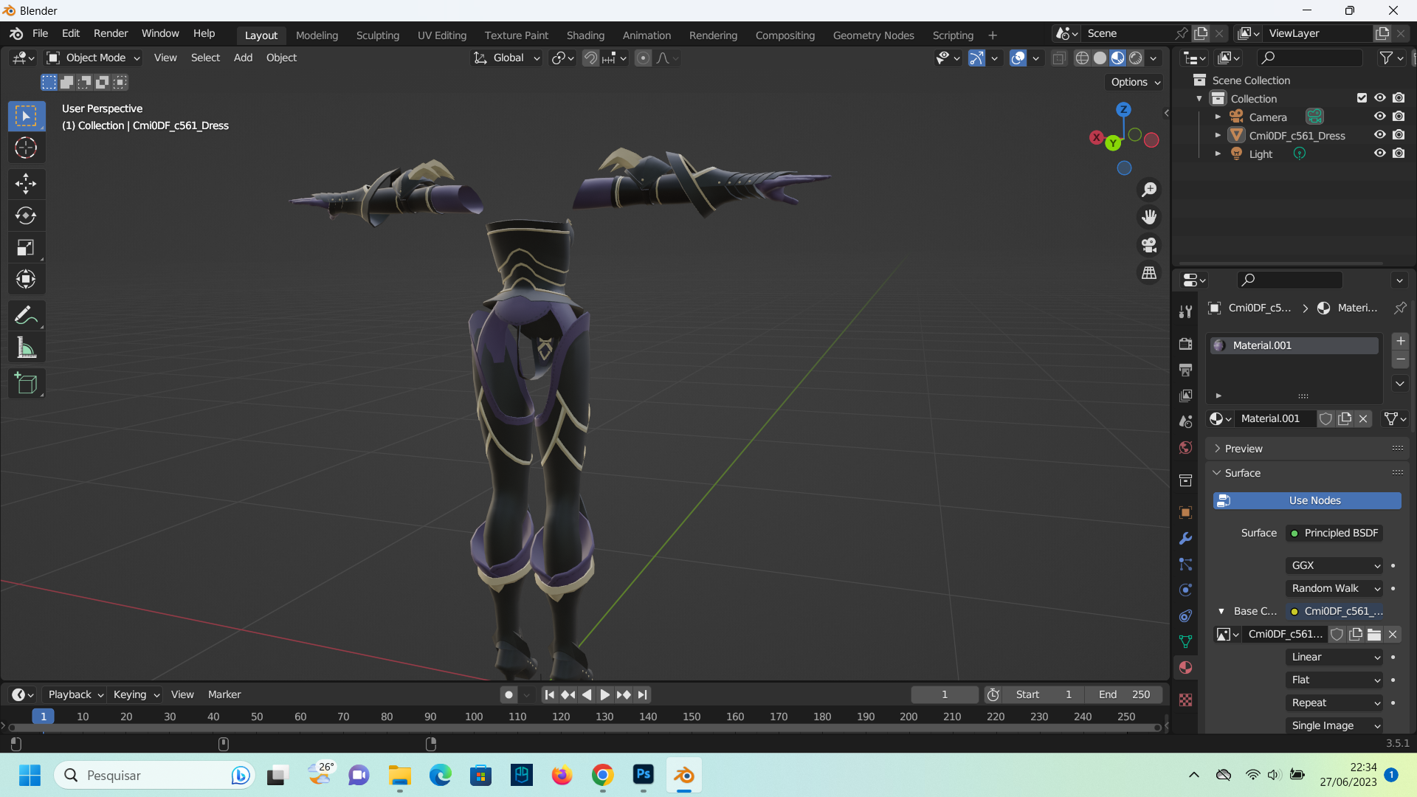Activate the Select Box tool
This screenshot has width=1417, height=797.
[26, 117]
